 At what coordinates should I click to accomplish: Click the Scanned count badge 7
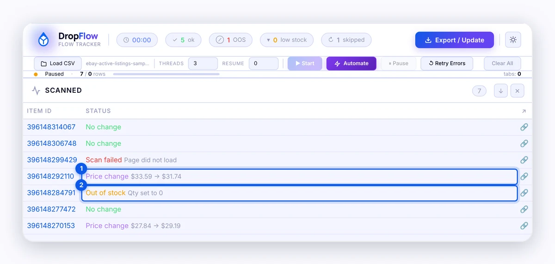coord(479,91)
